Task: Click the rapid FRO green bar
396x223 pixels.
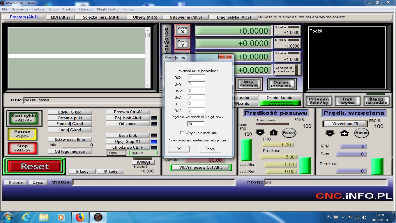Action: click(246, 150)
